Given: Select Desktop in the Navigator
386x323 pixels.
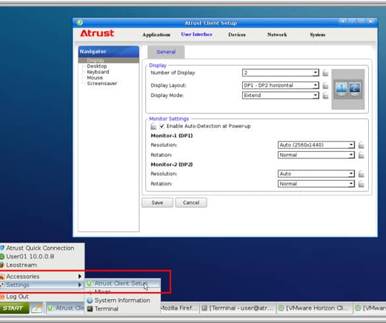Looking at the screenshot, I should click(x=97, y=66).
